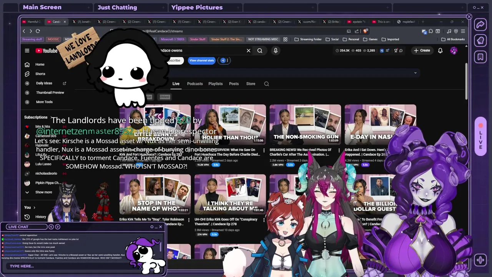Image resolution: width=492 pixels, height=277 pixels.
Task: Select the Yippee Pictures overlay tab
Action: point(204,7)
